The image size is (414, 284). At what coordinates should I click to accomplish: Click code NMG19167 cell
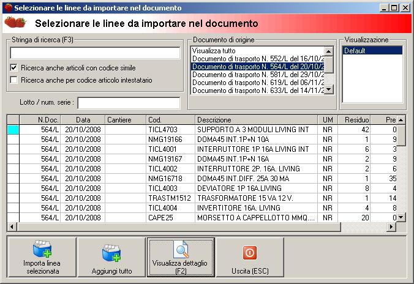(171, 159)
